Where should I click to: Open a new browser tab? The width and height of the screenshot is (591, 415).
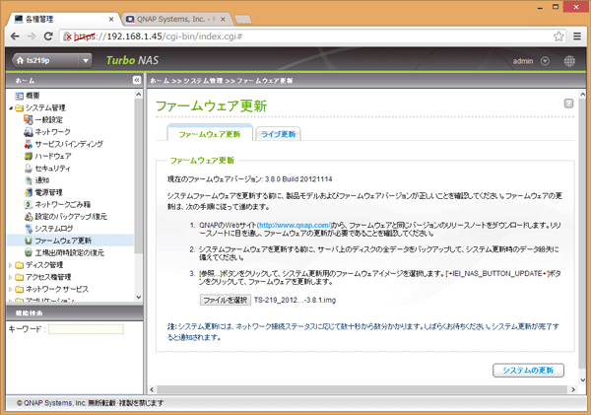coord(242,20)
